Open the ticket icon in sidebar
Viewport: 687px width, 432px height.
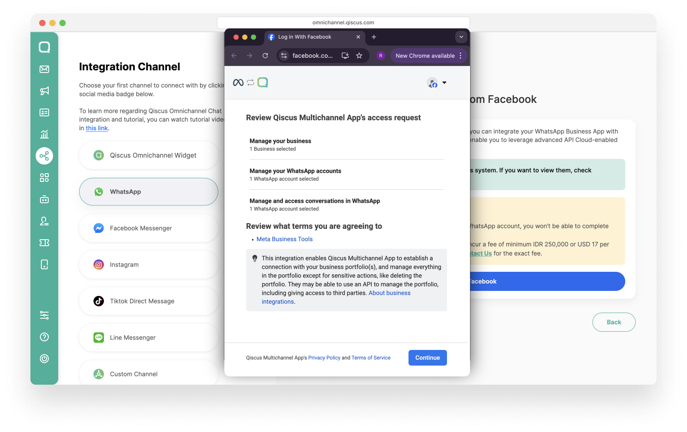click(44, 243)
